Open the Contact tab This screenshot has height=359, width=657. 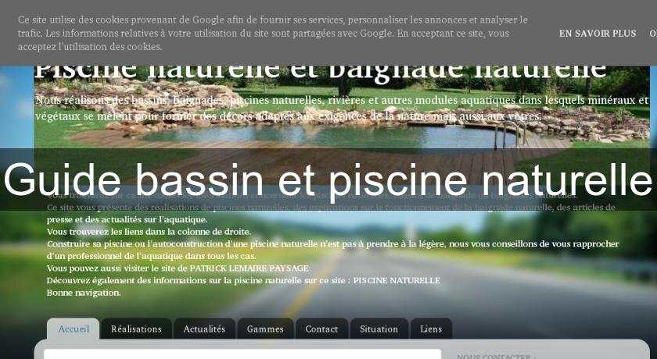point(321,329)
